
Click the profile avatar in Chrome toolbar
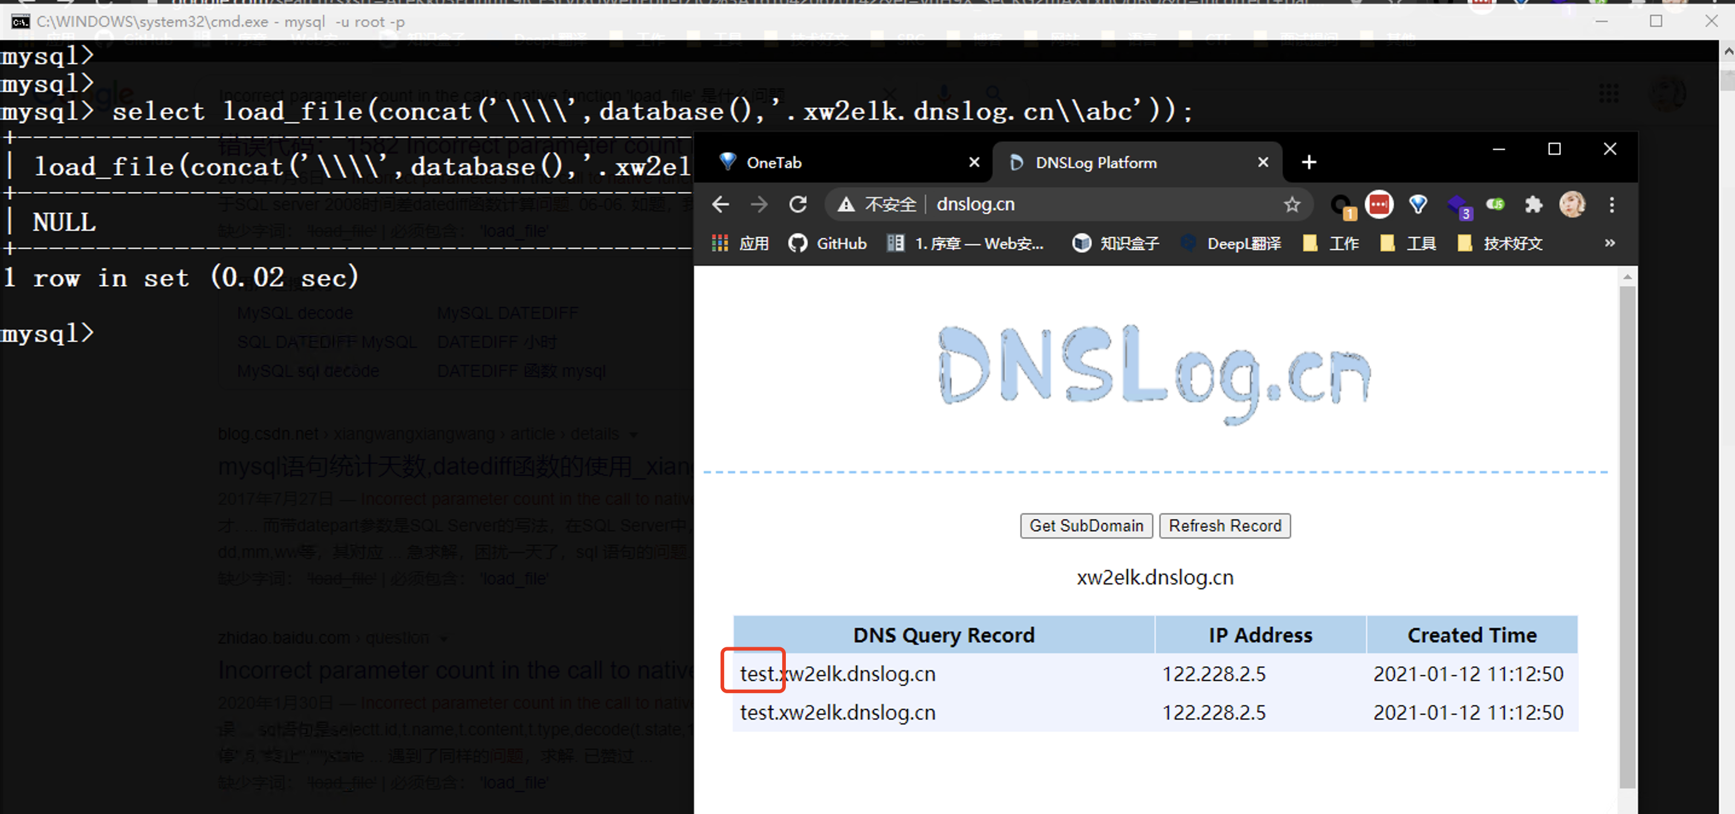click(1572, 205)
